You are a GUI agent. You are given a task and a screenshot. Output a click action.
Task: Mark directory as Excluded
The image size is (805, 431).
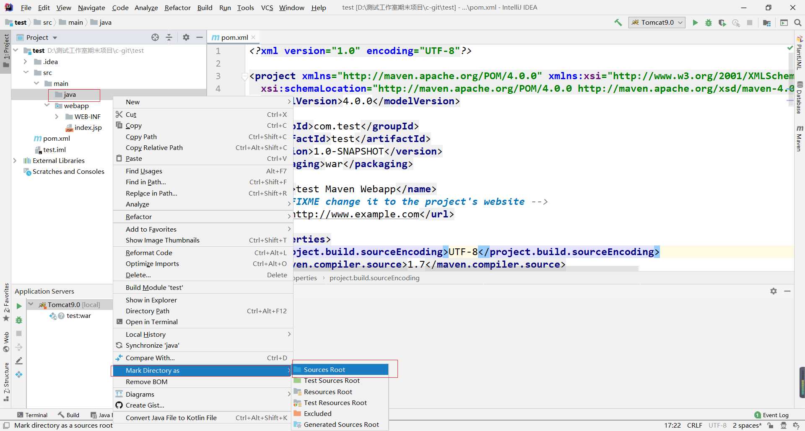[x=340, y=413]
